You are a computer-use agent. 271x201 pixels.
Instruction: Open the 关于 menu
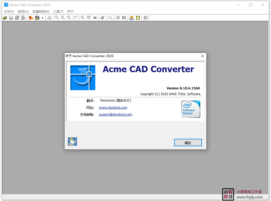click(70, 12)
